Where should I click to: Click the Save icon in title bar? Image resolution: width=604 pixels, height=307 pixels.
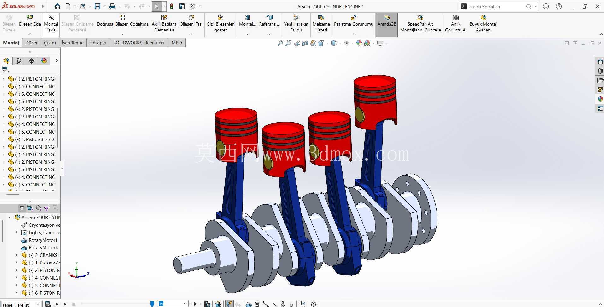(97, 6)
